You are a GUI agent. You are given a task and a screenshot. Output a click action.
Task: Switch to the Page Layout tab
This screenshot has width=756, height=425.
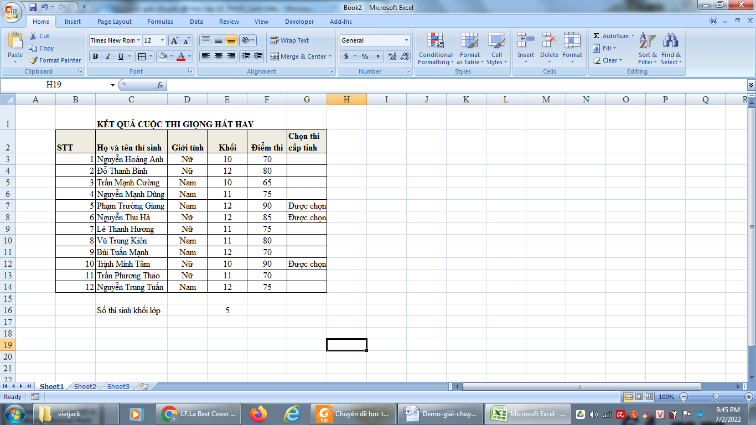click(115, 22)
